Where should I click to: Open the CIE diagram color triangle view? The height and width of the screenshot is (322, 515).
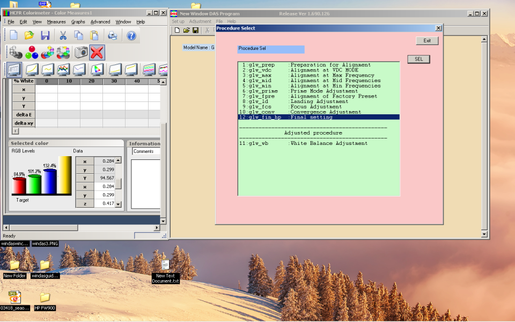97,69
